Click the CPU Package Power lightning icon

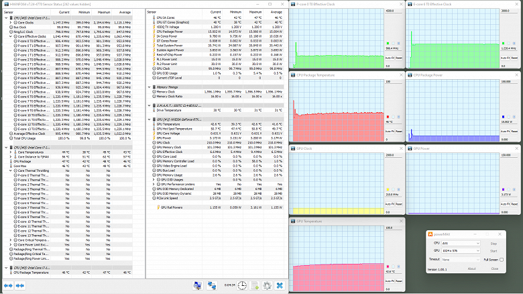[154, 32]
